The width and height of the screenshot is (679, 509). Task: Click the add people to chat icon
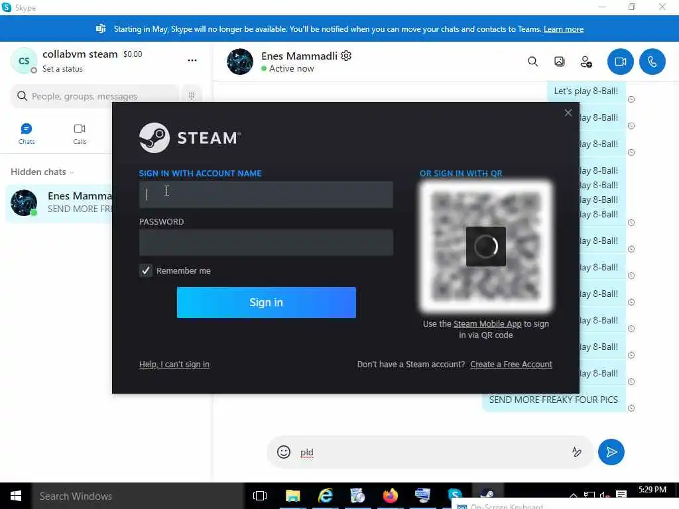click(586, 62)
